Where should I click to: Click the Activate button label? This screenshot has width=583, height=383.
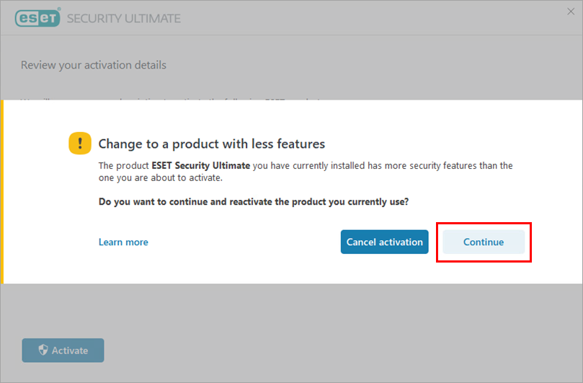coord(70,351)
